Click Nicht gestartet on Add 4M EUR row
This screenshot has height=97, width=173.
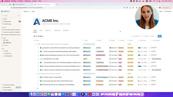(x=156, y=59)
